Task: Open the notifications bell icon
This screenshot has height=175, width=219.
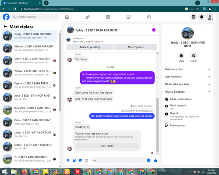Action: [x=201, y=17]
